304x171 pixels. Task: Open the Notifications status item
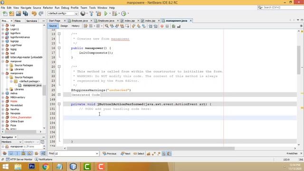point(44,160)
